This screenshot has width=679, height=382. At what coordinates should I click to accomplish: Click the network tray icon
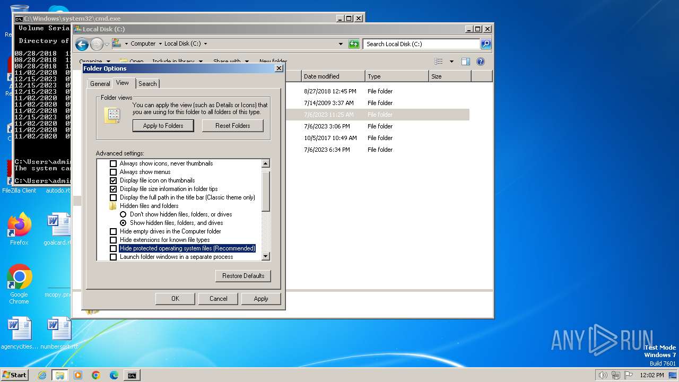tap(615, 375)
